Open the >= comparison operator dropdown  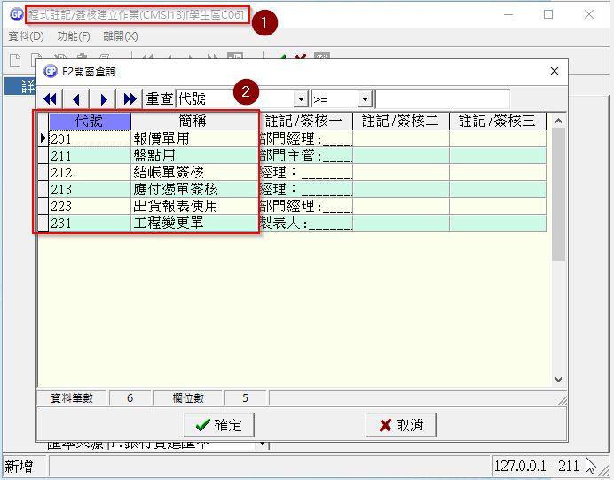[x=365, y=99]
